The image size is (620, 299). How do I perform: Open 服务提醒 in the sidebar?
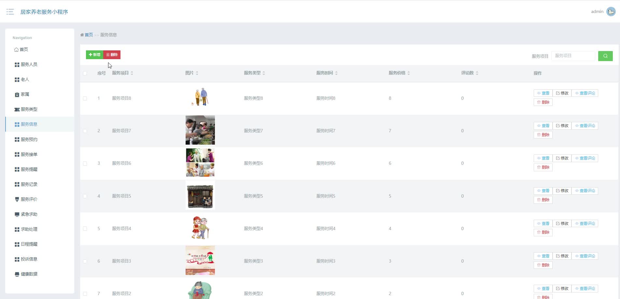click(x=40, y=169)
